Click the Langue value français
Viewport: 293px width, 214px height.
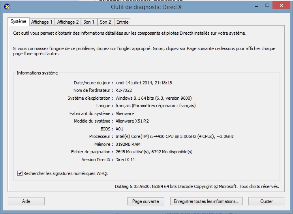tap(156, 106)
